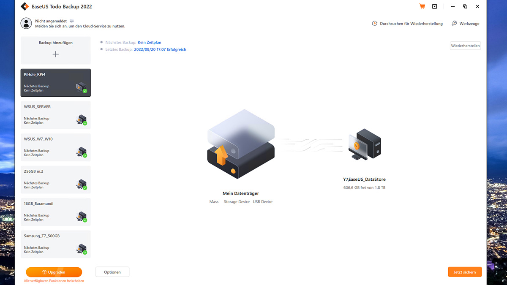
Task: Select the Samsung_T7_500GB backup task
Action: [x=56, y=244]
